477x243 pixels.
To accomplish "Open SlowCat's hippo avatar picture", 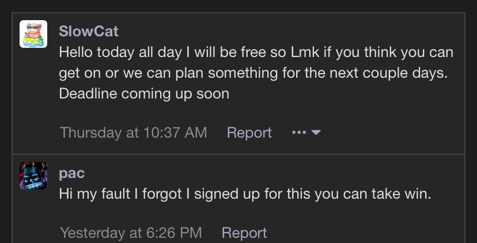I will click(x=33, y=34).
